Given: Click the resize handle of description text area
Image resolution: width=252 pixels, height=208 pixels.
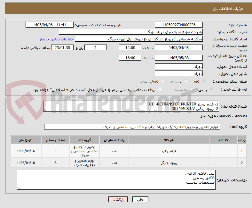Looking at the screenshot, I should pyautogui.click(x=45, y=110).
